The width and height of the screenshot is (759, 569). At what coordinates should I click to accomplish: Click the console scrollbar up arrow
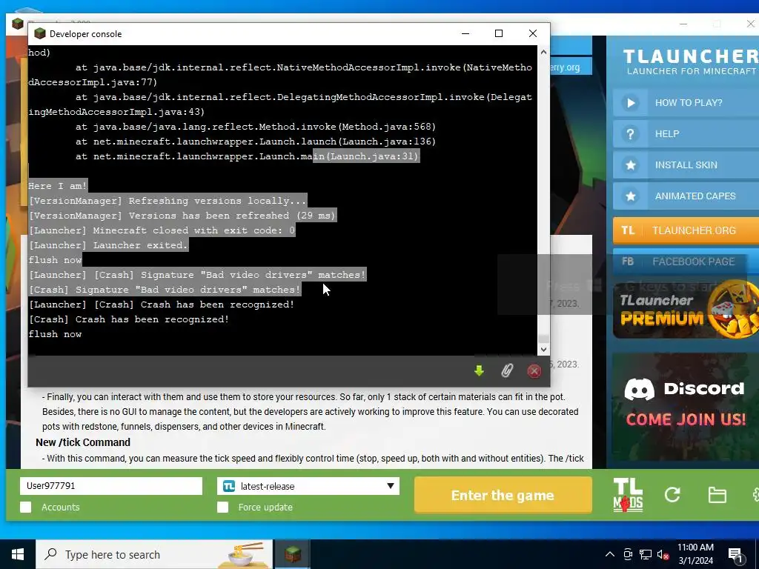[543, 52]
